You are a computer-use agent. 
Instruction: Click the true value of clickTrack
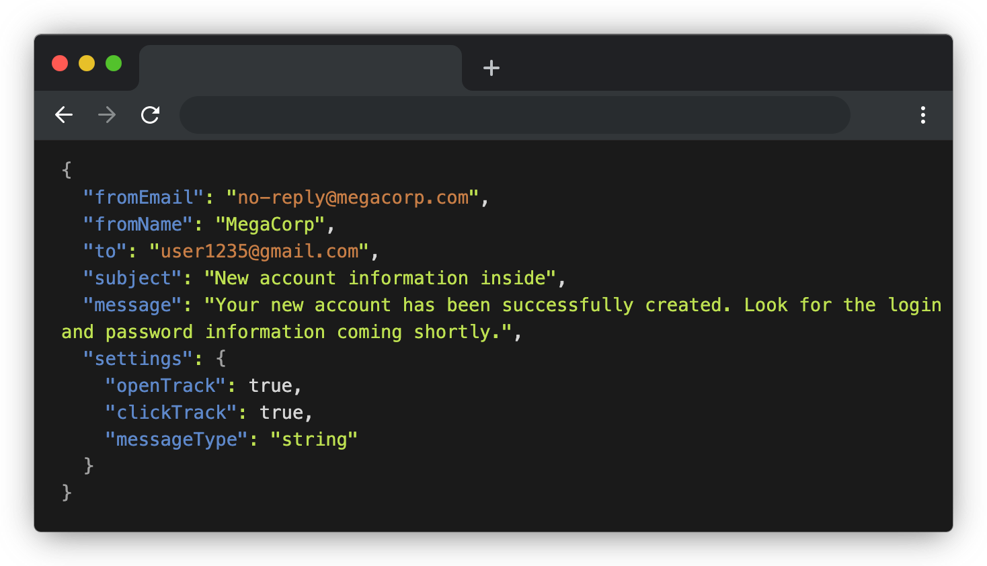click(281, 413)
